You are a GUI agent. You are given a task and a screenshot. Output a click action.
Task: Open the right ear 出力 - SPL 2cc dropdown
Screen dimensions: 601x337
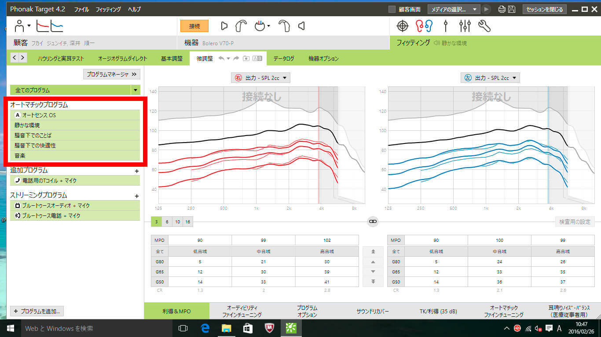point(260,78)
